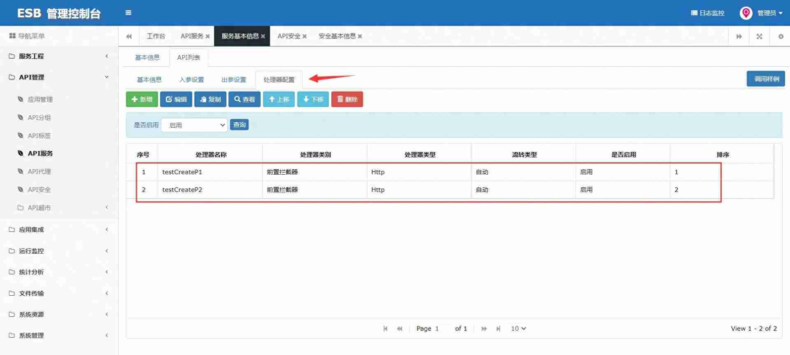Sort by 排序 column header

click(722, 154)
